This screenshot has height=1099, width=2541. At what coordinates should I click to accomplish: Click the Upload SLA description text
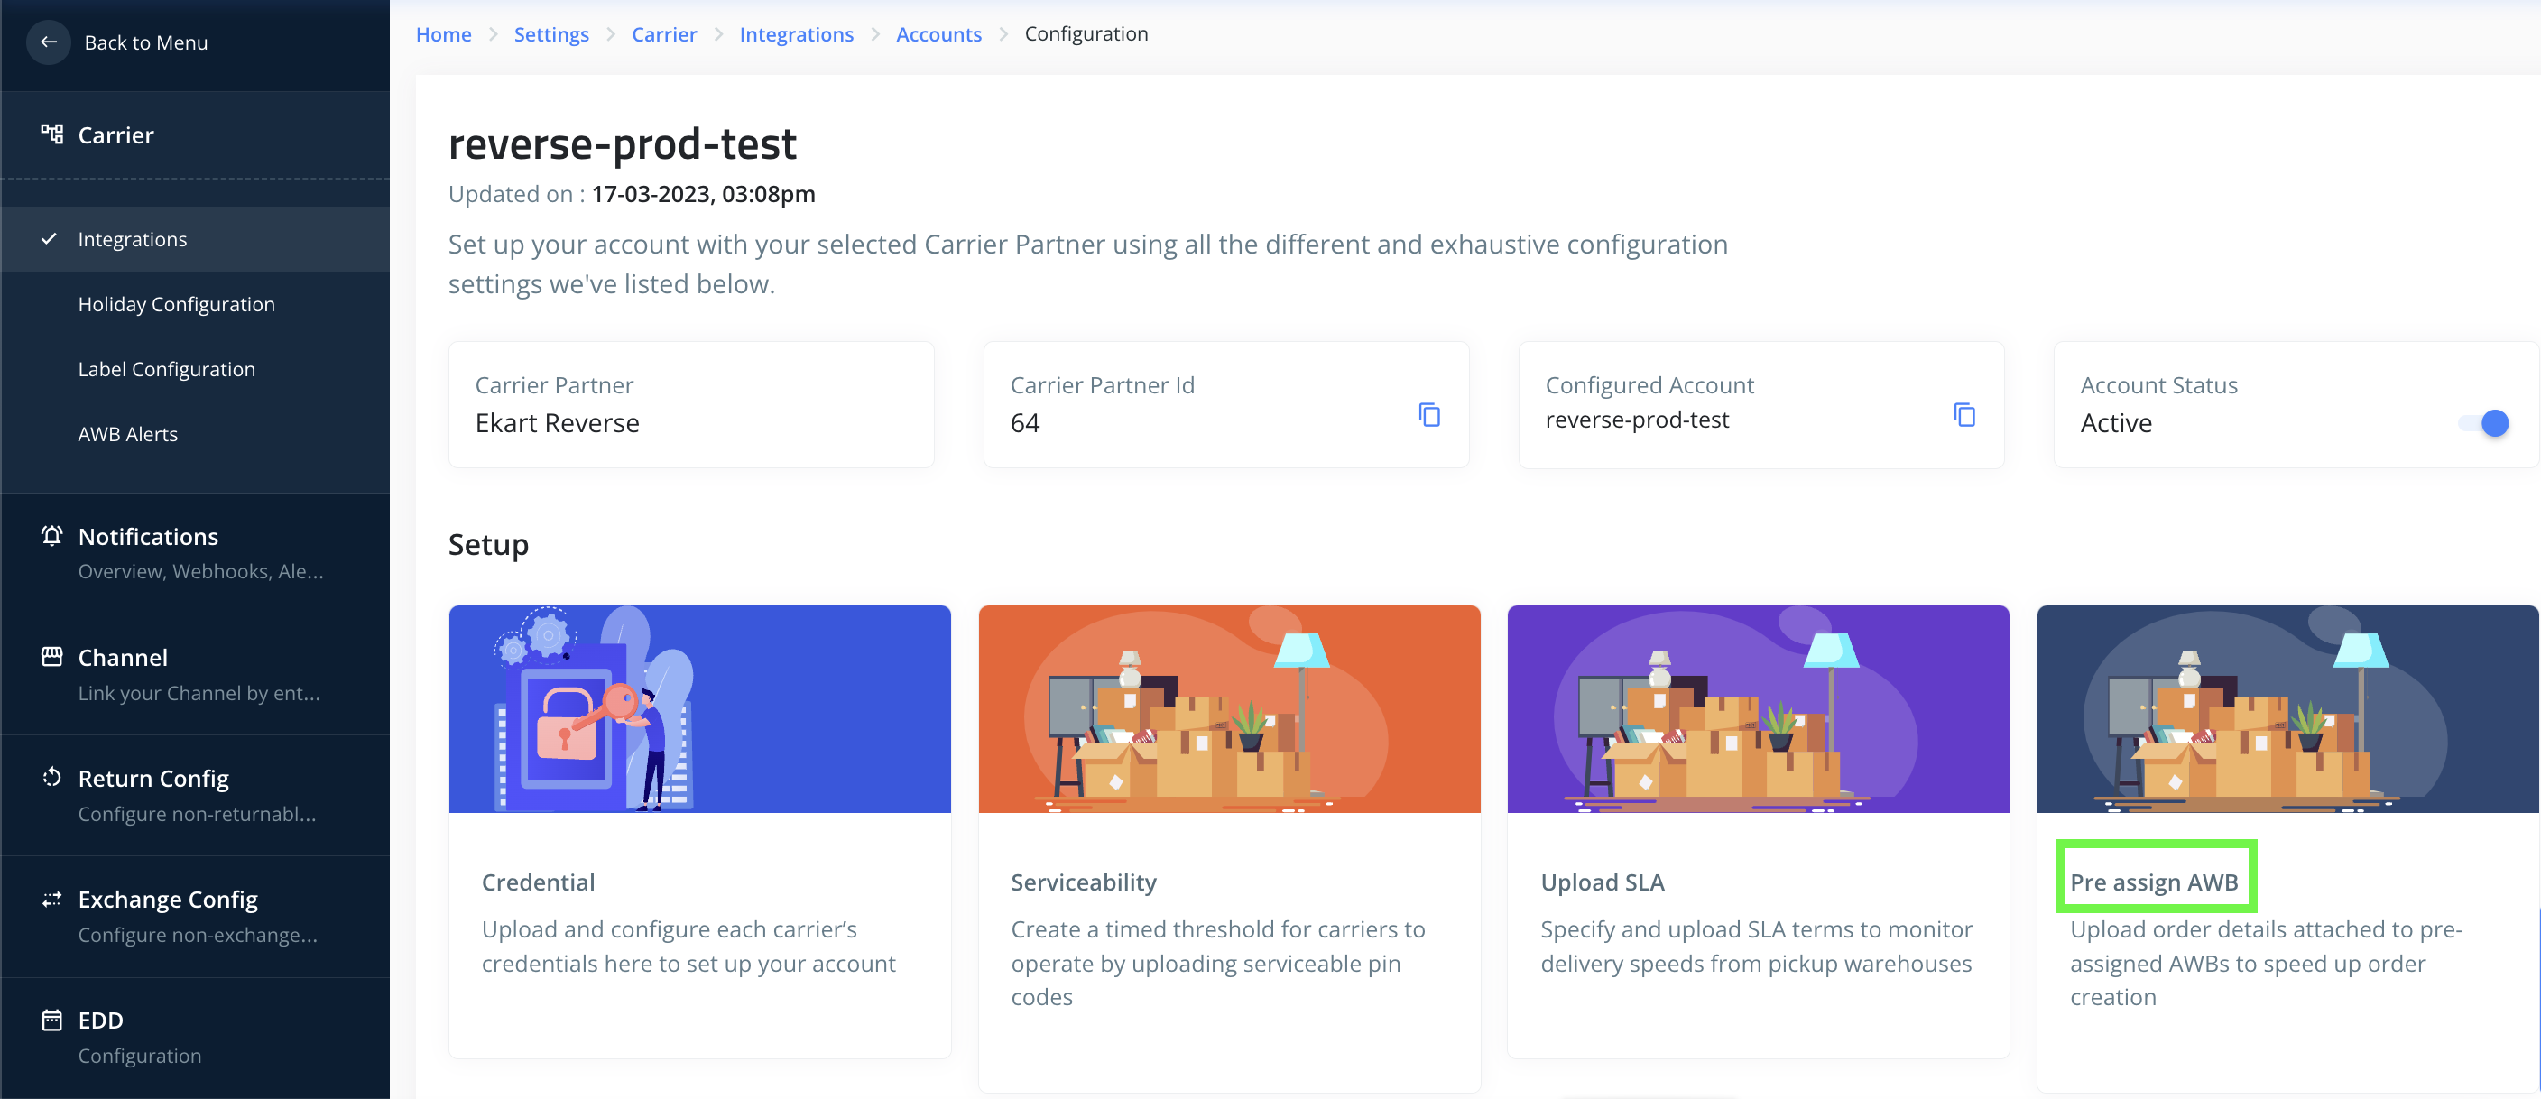[x=1757, y=947]
